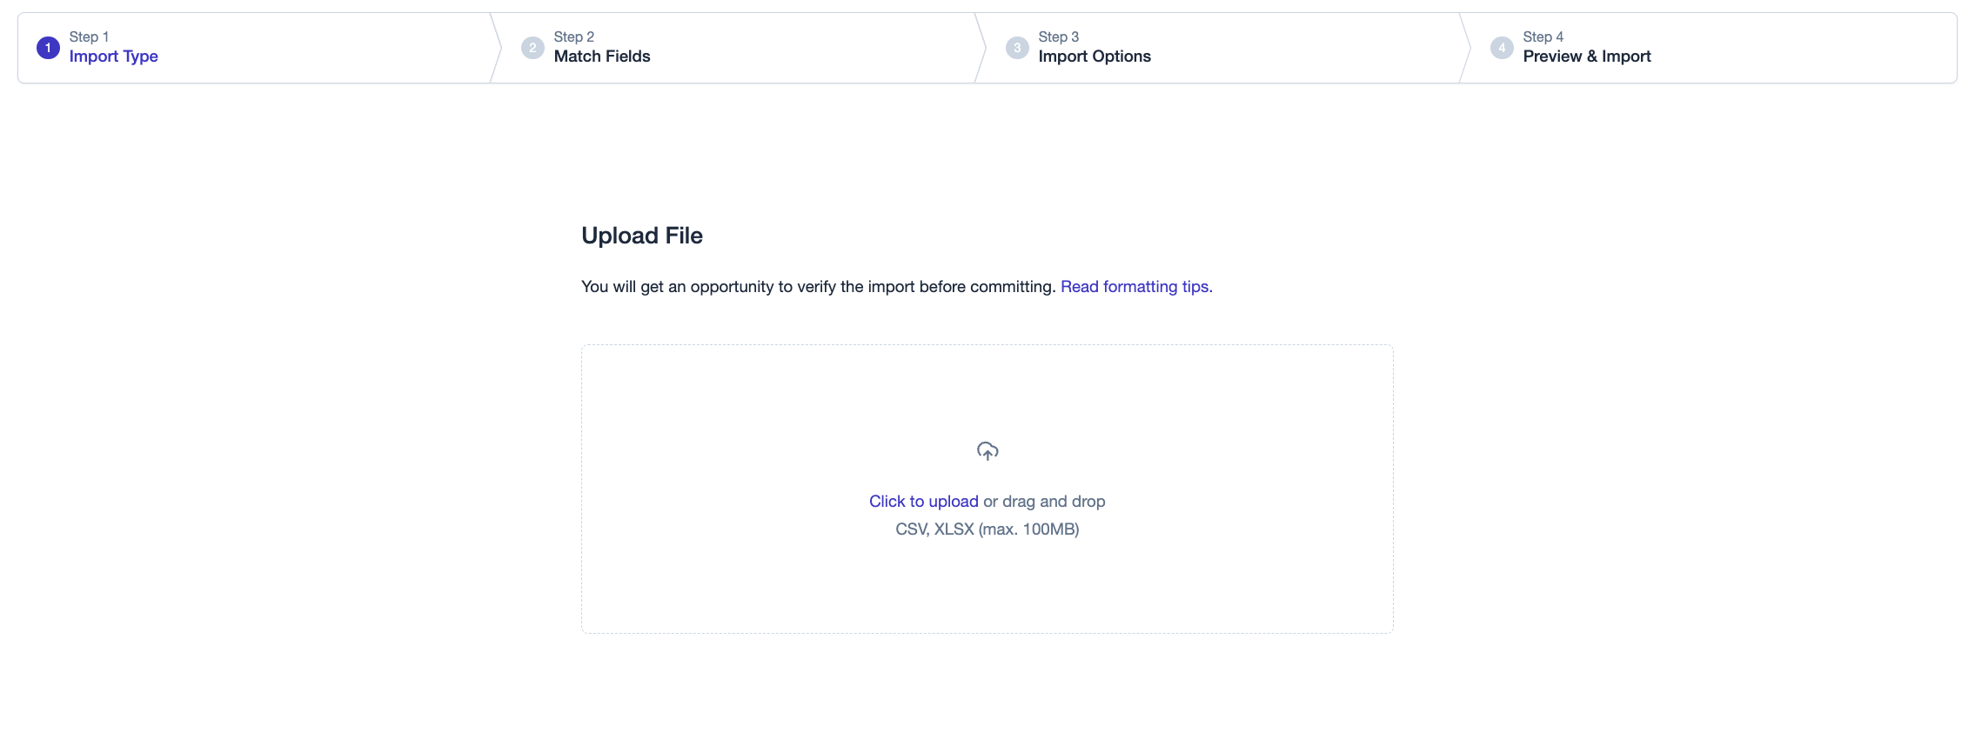The height and width of the screenshot is (739, 1975).
Task: Select the number 2 step circle
Action: tap(532, 48)
